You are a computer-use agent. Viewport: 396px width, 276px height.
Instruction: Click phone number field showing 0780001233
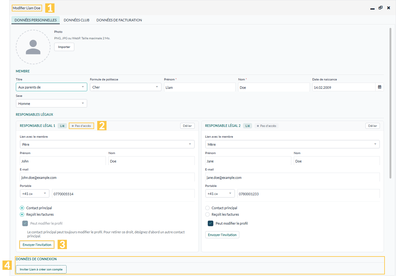point(308,194)
